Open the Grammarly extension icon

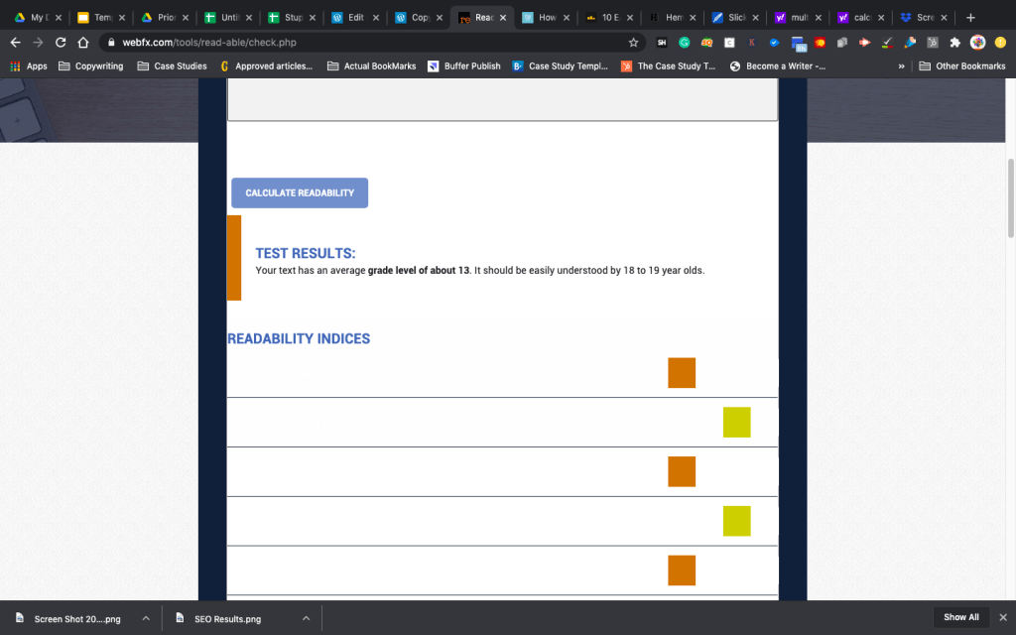pyautogui.click(x=685, y=43)
